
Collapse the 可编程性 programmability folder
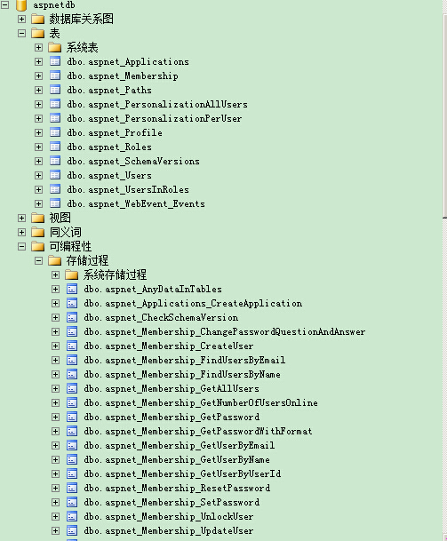coord(21,246)
